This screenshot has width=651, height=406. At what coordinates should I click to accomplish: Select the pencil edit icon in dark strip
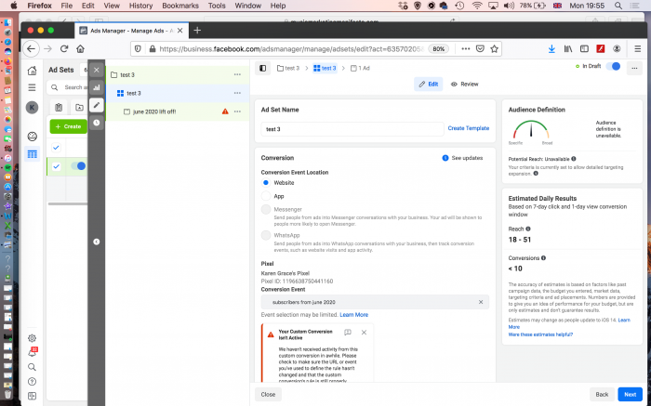[x=97, y=105]
